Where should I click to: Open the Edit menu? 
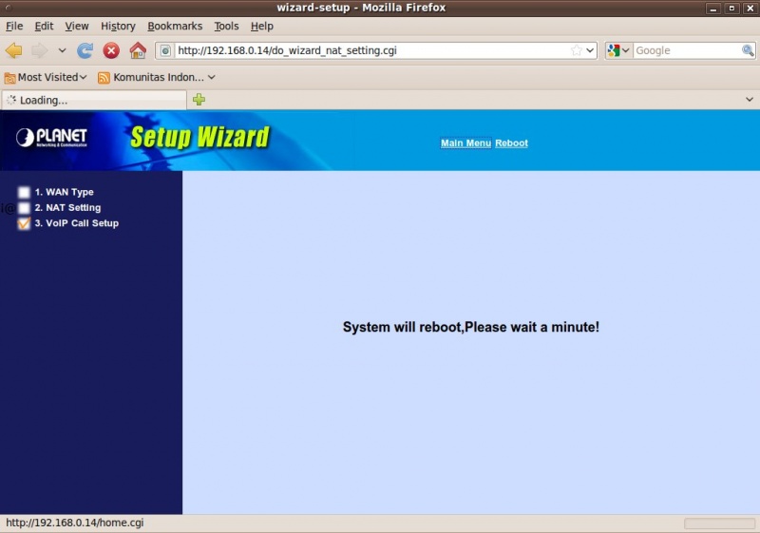[x=44, y=27]
